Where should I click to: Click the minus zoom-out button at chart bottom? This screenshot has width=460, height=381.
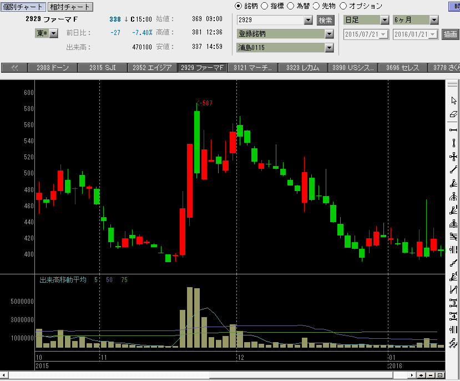point(431,375)
